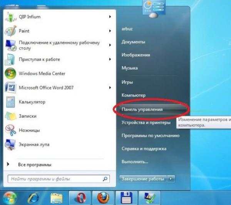Image resolution: width=231 pixels, height=205 pixels.
Task: Open the shutdown options arrow button
Action: click(x=171, y=179)
